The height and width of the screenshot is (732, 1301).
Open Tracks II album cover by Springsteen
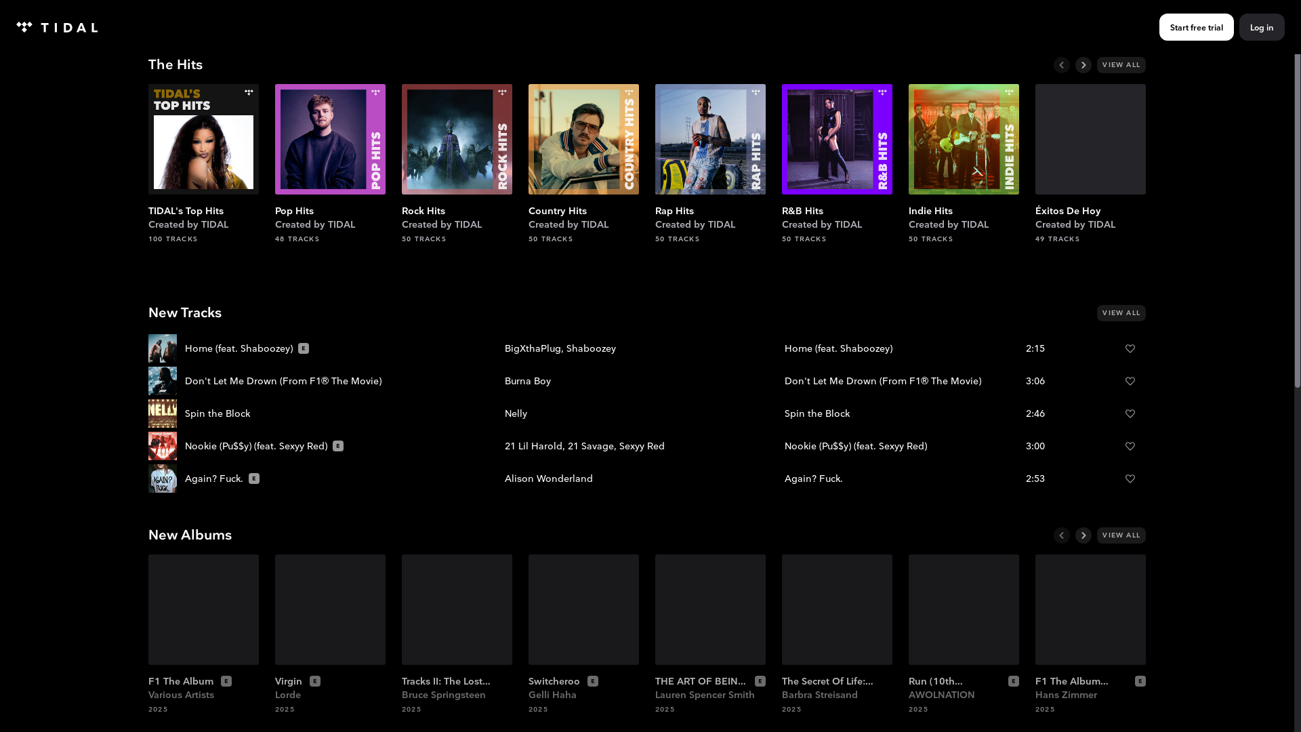(x=457, y=609)
